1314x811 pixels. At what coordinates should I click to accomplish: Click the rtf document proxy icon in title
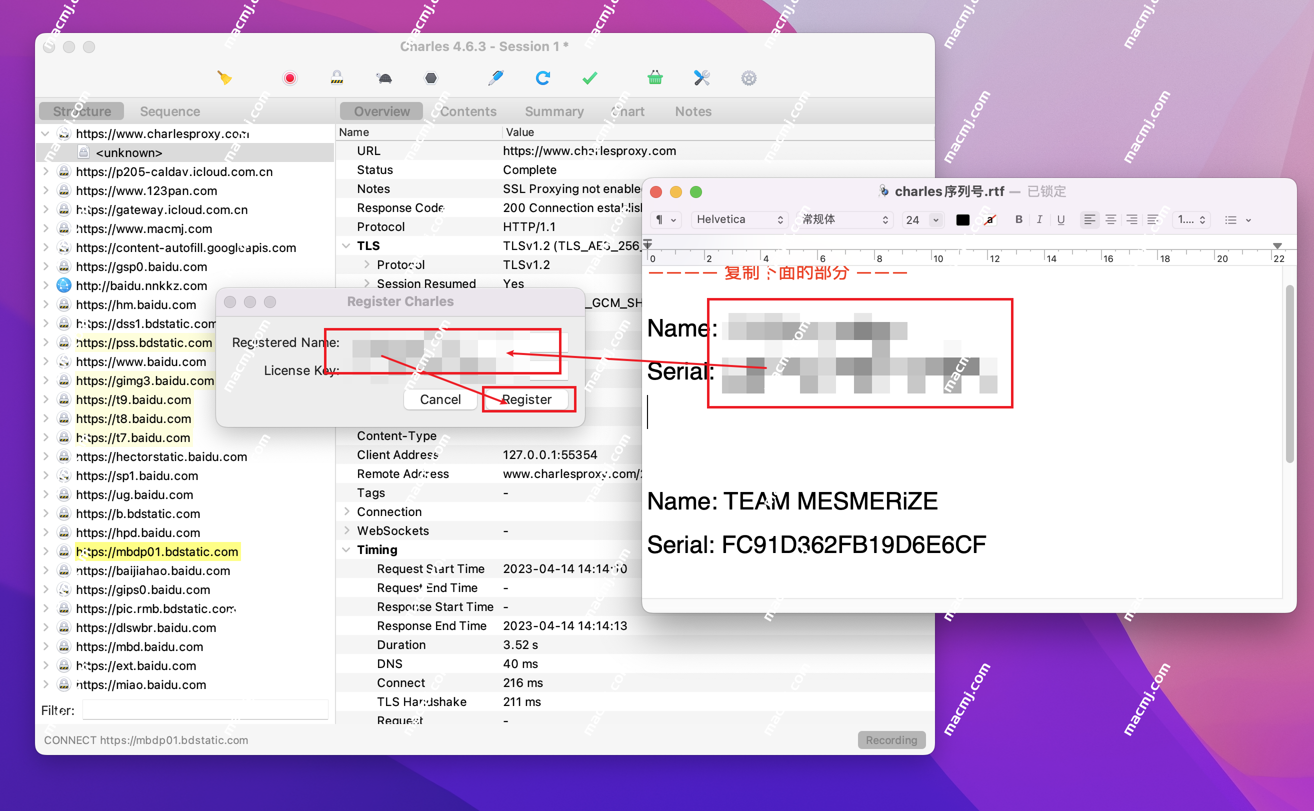[883, 191]
